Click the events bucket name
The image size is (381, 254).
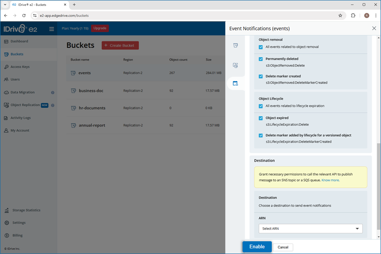[x=85, y=73]
